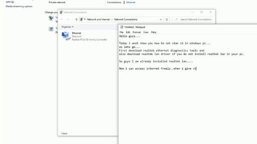Click the Search Network Connections field
This screenshot has height=144, width=257.
click(193, 20)
